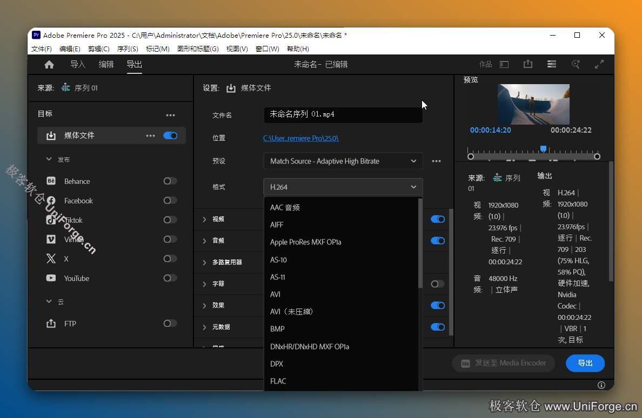Enable the X publish toggle

(x=170, y=259)
